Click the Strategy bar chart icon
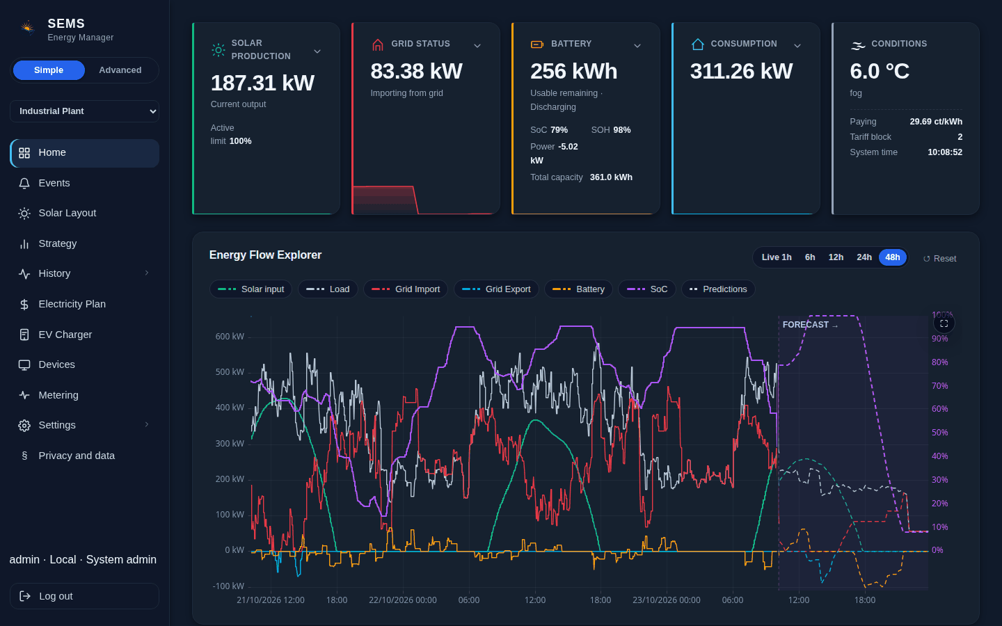The width and height of the screenshot is (1002, 626). 24,243
